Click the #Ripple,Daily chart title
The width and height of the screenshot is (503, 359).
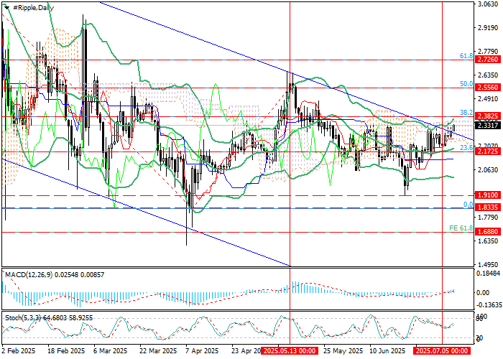[33, 8]
